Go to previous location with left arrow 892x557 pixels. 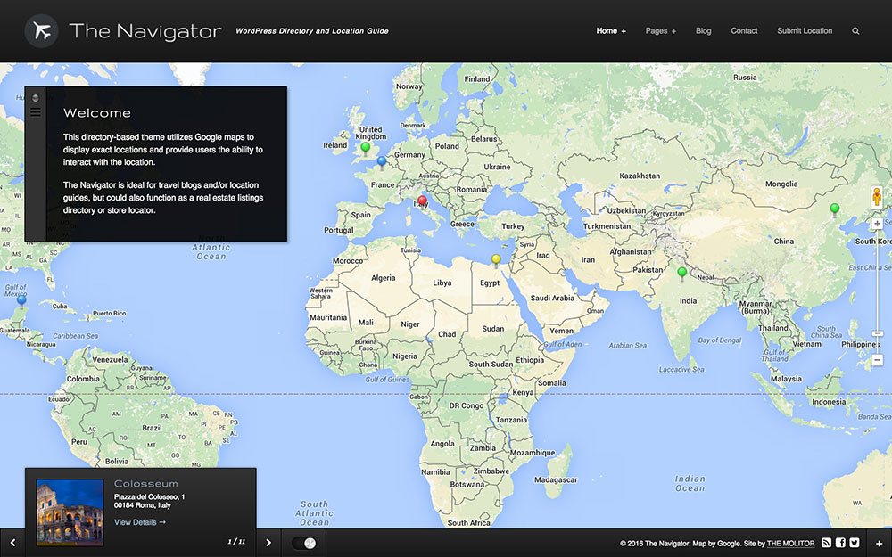12,543
